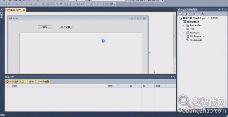Select Program.cs in Solution Explorer
Image resolution: width=228 pixels, height=117 pixels.
click(x=194, y=40)
